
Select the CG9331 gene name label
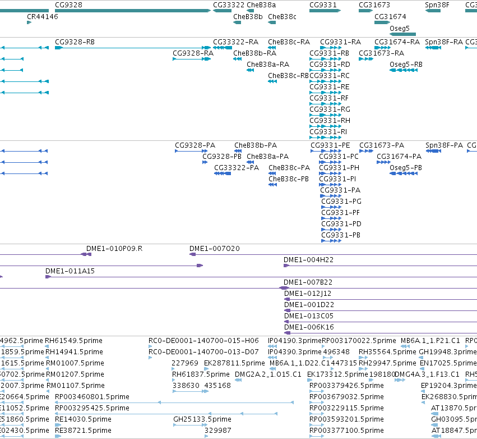tap(323, 5)
